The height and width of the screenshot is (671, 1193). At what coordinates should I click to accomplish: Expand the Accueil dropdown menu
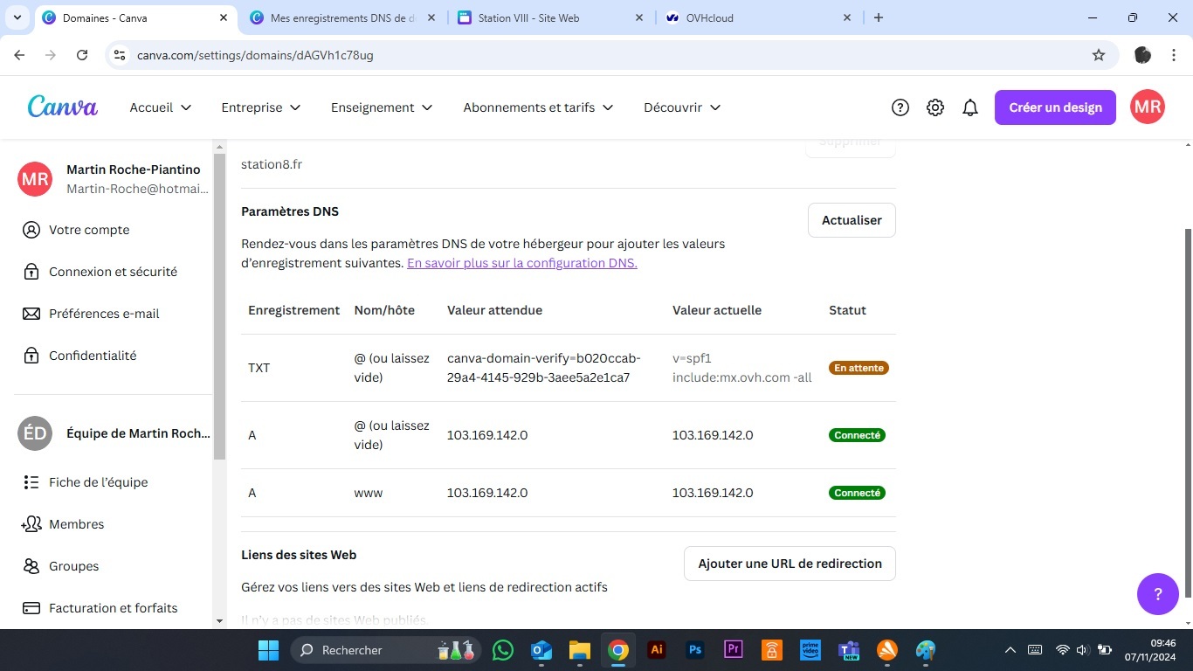[x=161, y=107]
